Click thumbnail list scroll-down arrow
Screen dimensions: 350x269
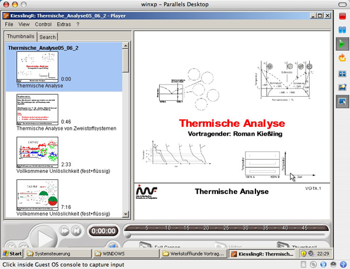click(x=125, y=214)
